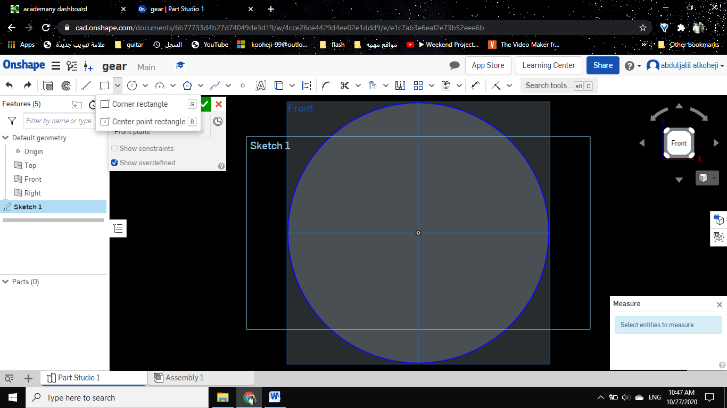The height and width of the screenshot is (408, 727).
Task: Select Sketch 1 in the feature list
Action: 53,207
